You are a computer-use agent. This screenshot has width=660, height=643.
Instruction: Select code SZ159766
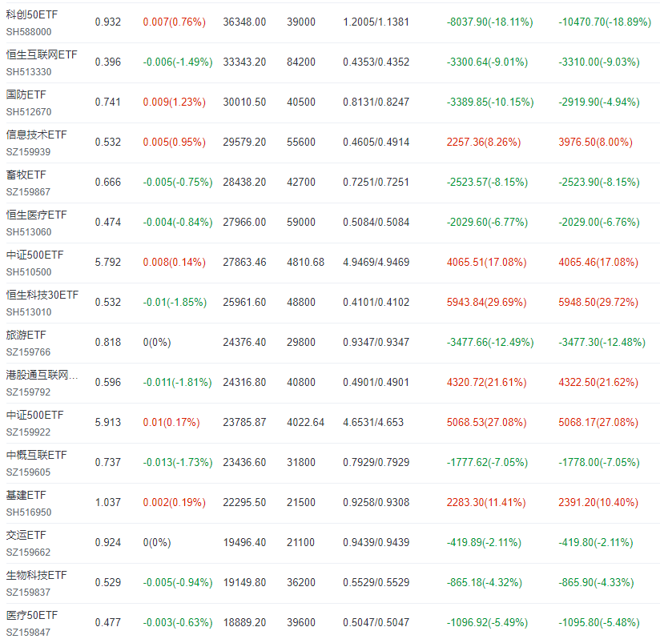coord(28,352)
